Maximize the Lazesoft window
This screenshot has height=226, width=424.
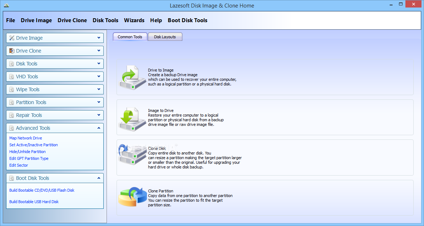401,4
